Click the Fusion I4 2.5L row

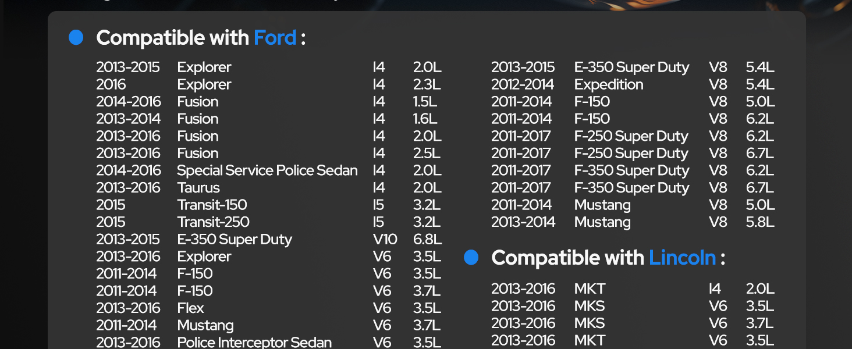(x=269, y=154)
